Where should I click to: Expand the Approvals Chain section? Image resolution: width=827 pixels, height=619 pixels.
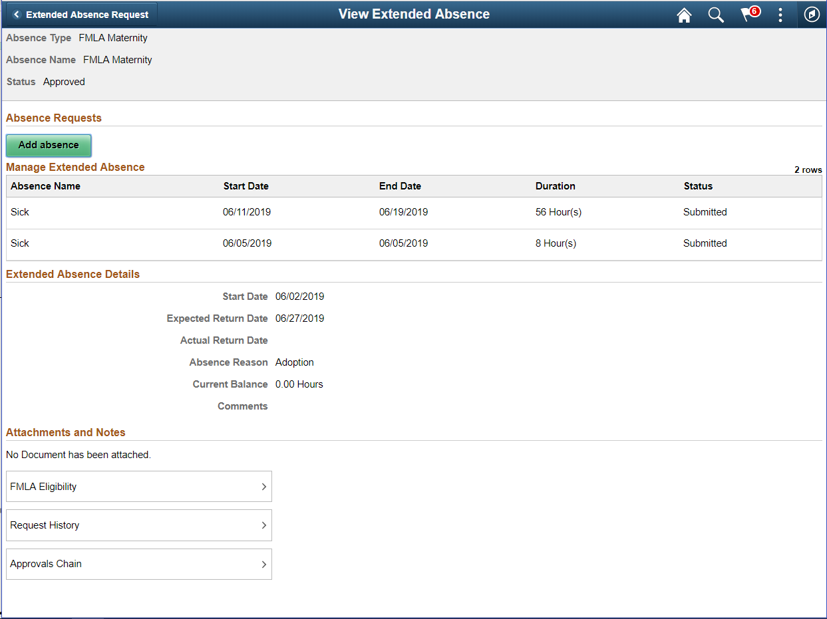[x=139, y=564]
